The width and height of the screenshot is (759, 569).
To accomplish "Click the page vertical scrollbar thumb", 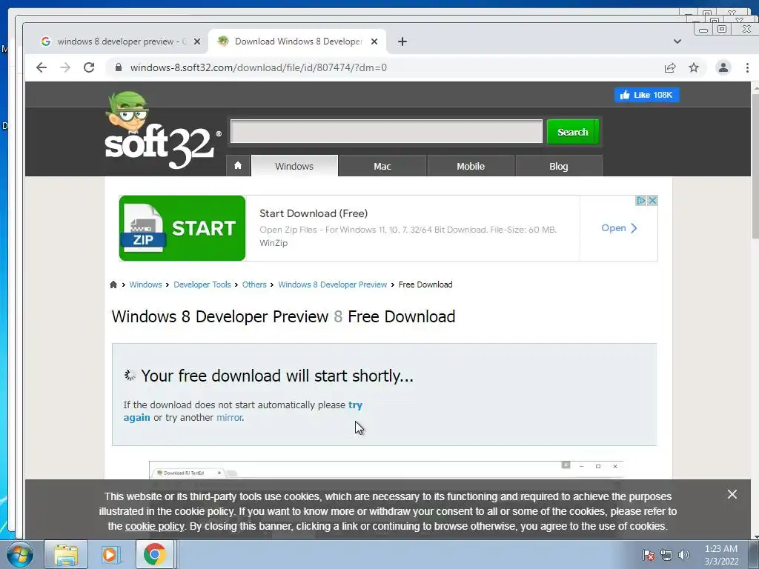I will click(x=755, y=167).
